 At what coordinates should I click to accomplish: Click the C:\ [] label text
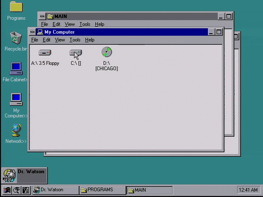coord(76,63)
